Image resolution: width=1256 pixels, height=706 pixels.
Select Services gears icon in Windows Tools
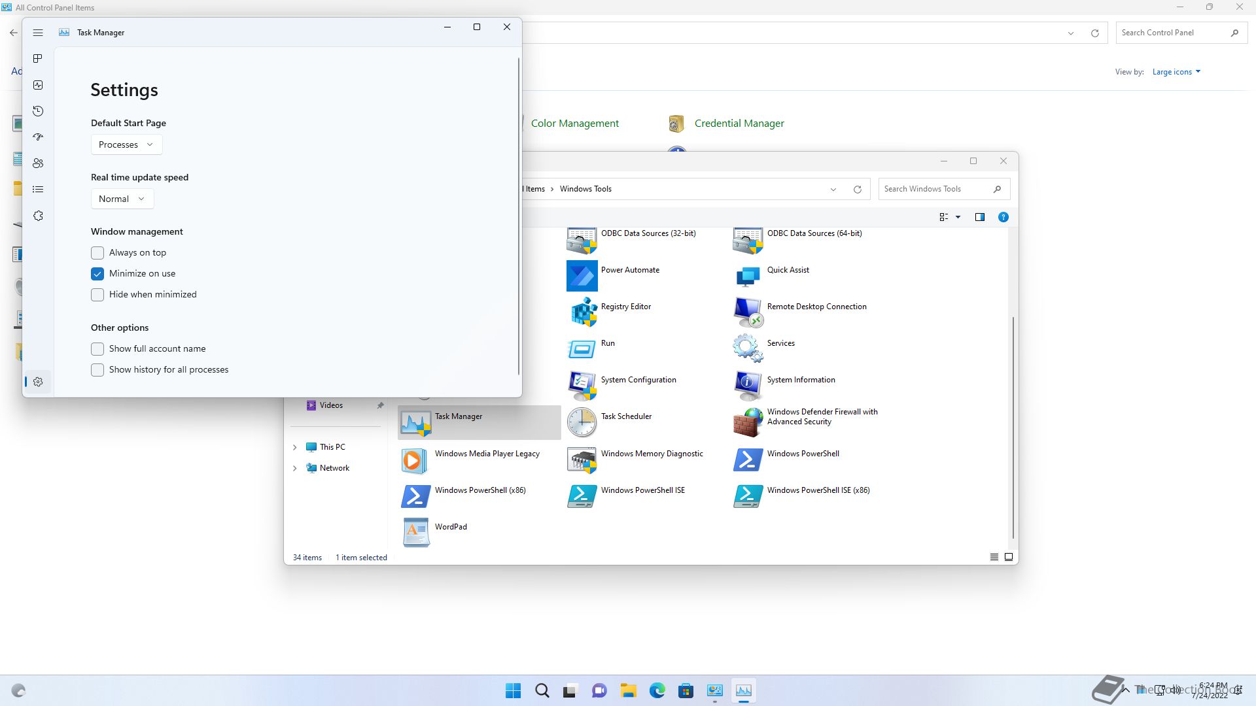click(748, 348)
